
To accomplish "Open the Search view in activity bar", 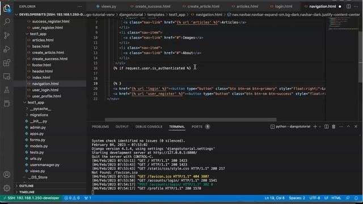I will coord(7,22).
